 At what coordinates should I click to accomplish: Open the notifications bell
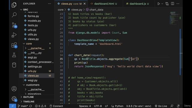pos(178,106)
